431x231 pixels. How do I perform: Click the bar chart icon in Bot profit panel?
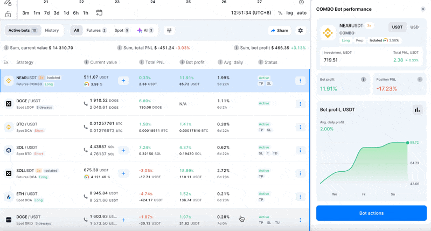click(417, 110)
